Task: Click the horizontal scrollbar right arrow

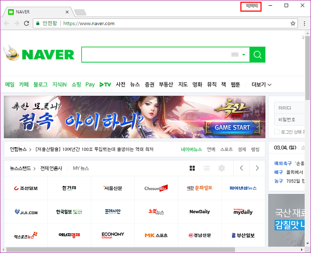Action: click(302, 249)
